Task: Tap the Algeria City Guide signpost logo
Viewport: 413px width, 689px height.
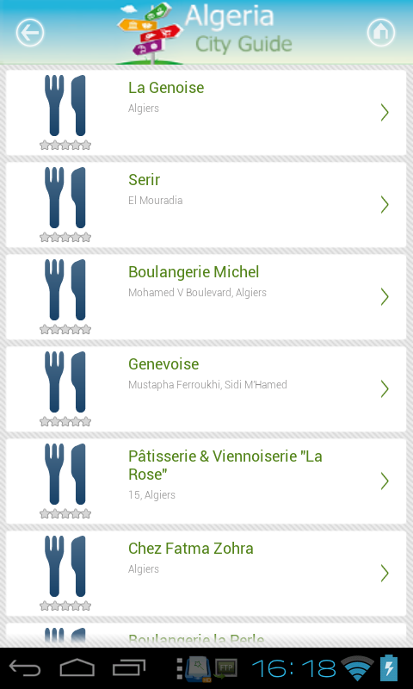Action: [149, 34]
